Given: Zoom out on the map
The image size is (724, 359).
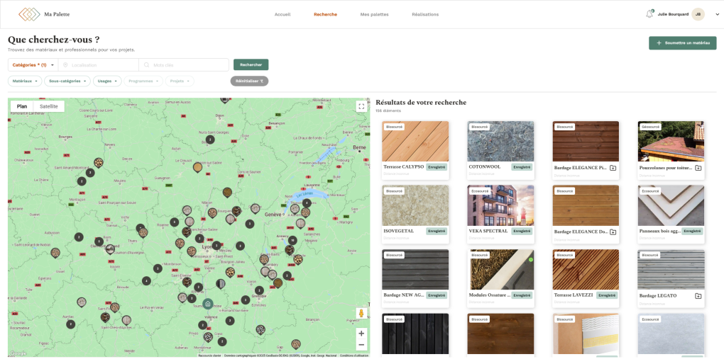Looking at the screenshot, I should click(361, 345).
